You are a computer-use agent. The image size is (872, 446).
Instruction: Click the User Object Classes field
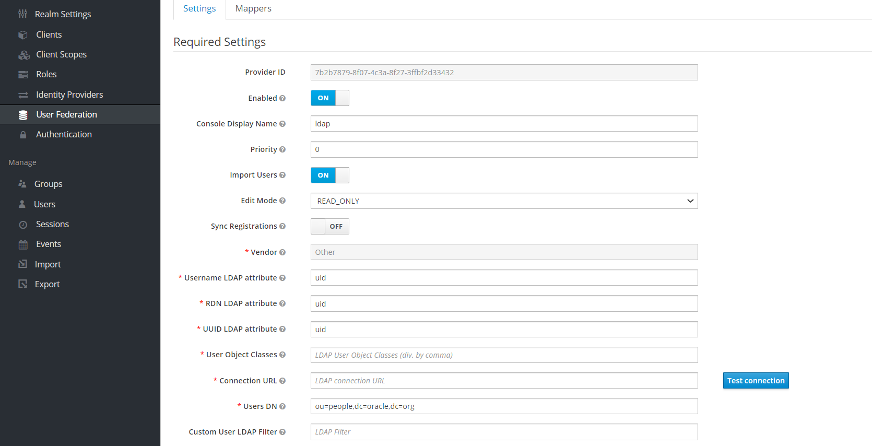pyautogui.click(x=504, y=355)
